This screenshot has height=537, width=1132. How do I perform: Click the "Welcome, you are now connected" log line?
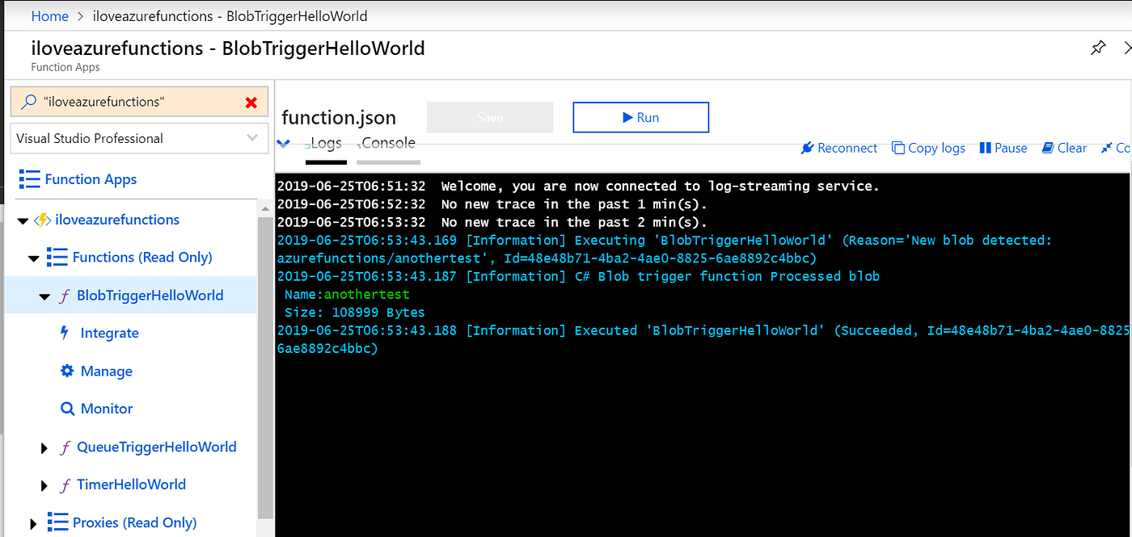click(x=578, y=187)
